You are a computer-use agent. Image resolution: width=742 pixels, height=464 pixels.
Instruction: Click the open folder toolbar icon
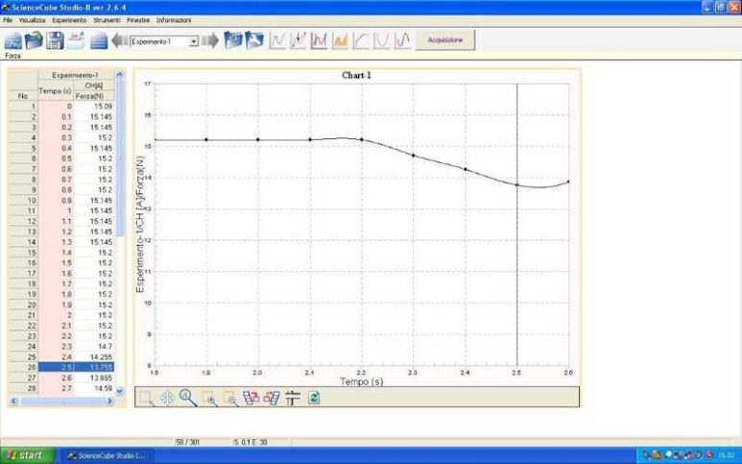pyautogui.click(x=35, y=41)
